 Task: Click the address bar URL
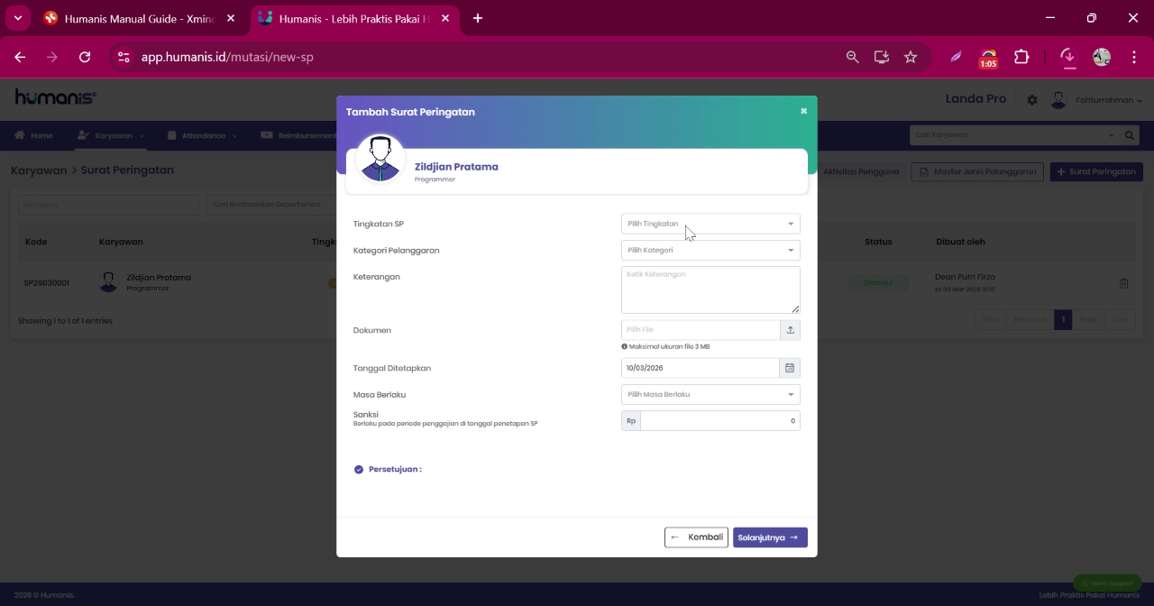[227, 57]
